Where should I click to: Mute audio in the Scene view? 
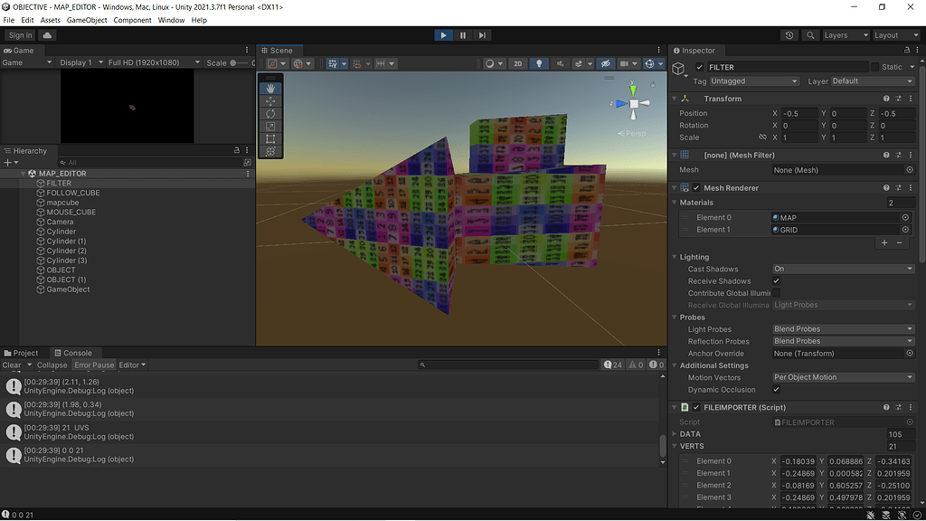tap(561, 63)
